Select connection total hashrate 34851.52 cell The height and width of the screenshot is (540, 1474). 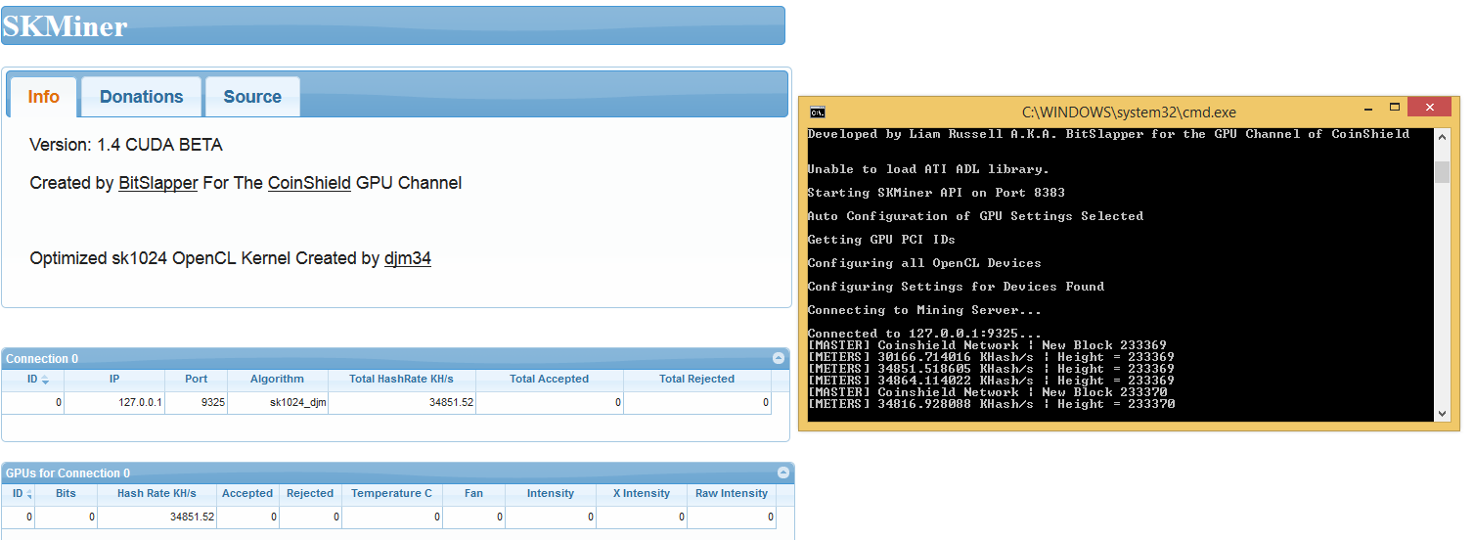point(402,402)
